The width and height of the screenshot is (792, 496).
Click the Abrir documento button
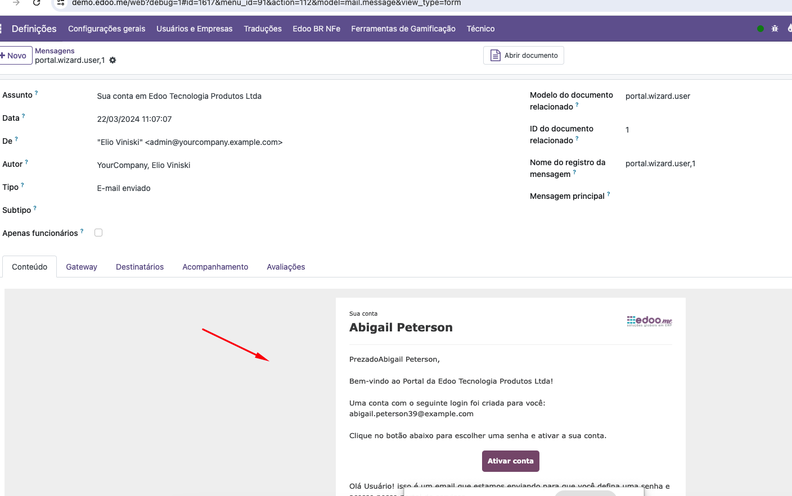(x=524, y=56)
